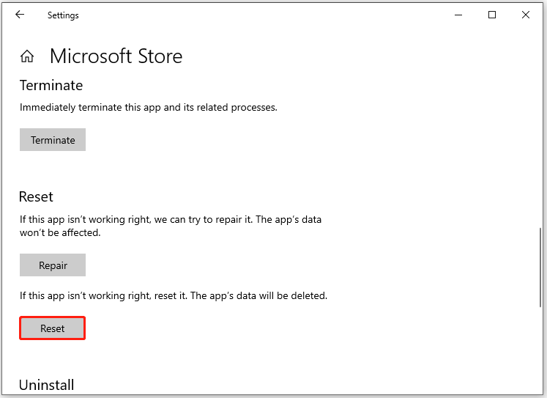Click the Uninstall section heading

(47, 385)
